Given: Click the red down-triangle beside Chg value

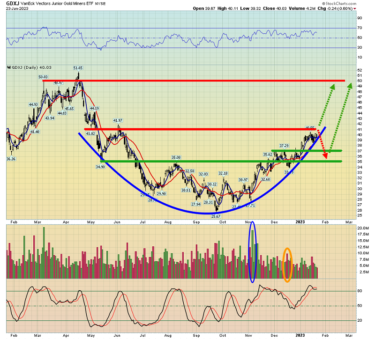Looking at the screenshot, I should [368, 9].
